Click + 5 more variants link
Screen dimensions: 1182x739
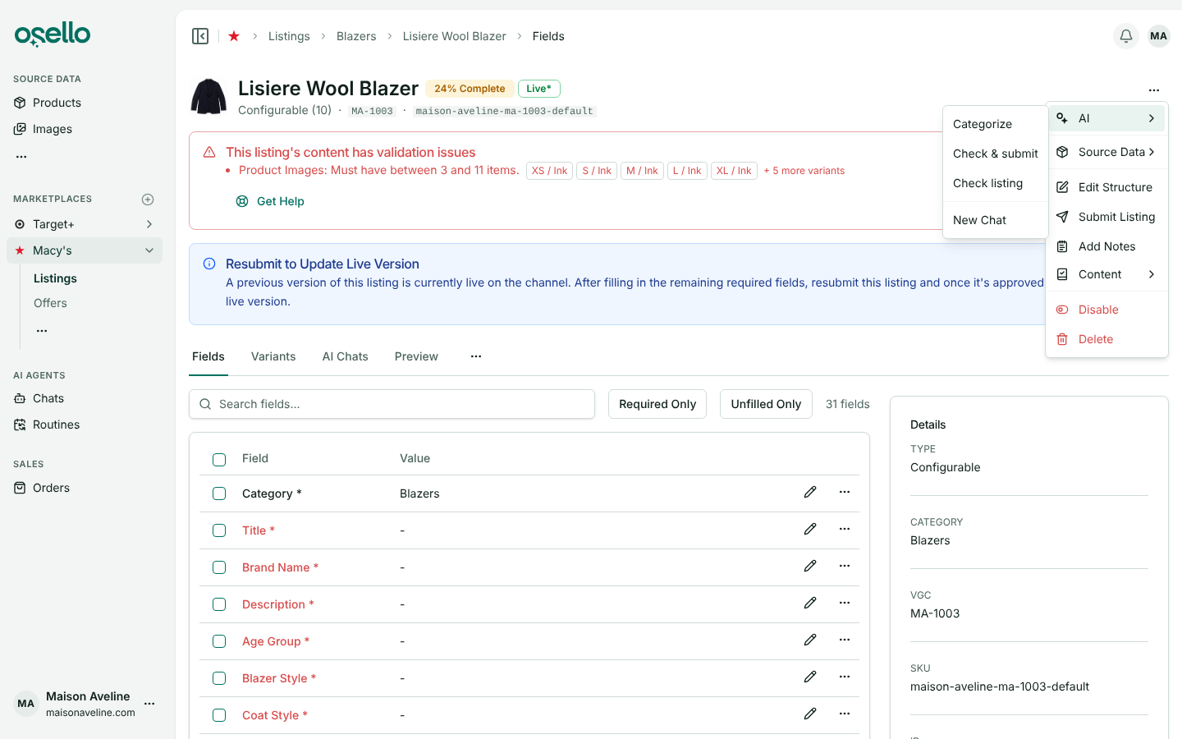pos(804,171)
